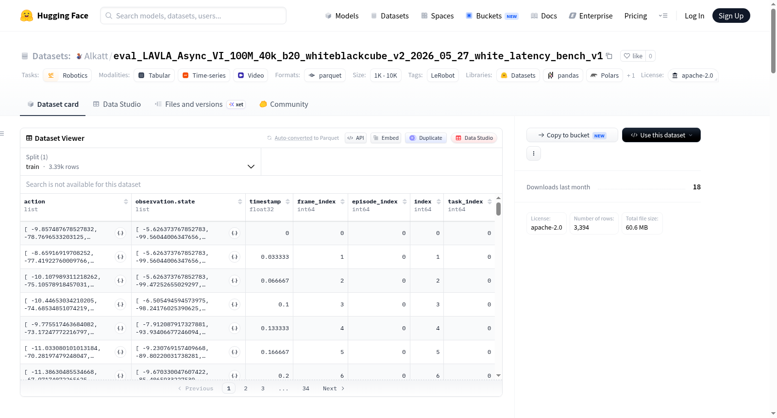
Task: Select the Tabular modality tag
Action: pyautogui.click(x=154, y=75)
